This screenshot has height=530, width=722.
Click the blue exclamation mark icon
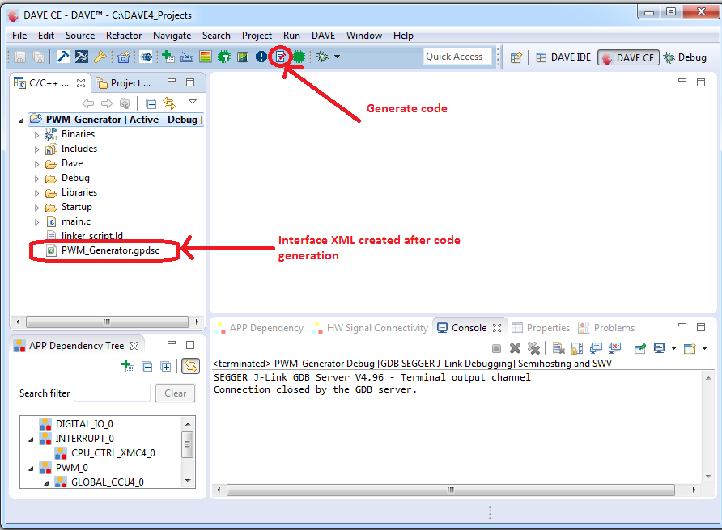(x=261, y=57)
